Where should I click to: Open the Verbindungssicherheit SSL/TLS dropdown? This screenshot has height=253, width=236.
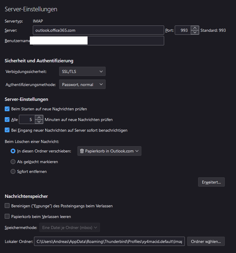tap(82, 71)
